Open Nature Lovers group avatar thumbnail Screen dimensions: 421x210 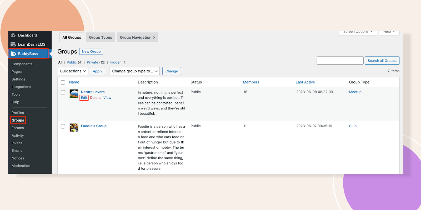[x=74, y=94]
